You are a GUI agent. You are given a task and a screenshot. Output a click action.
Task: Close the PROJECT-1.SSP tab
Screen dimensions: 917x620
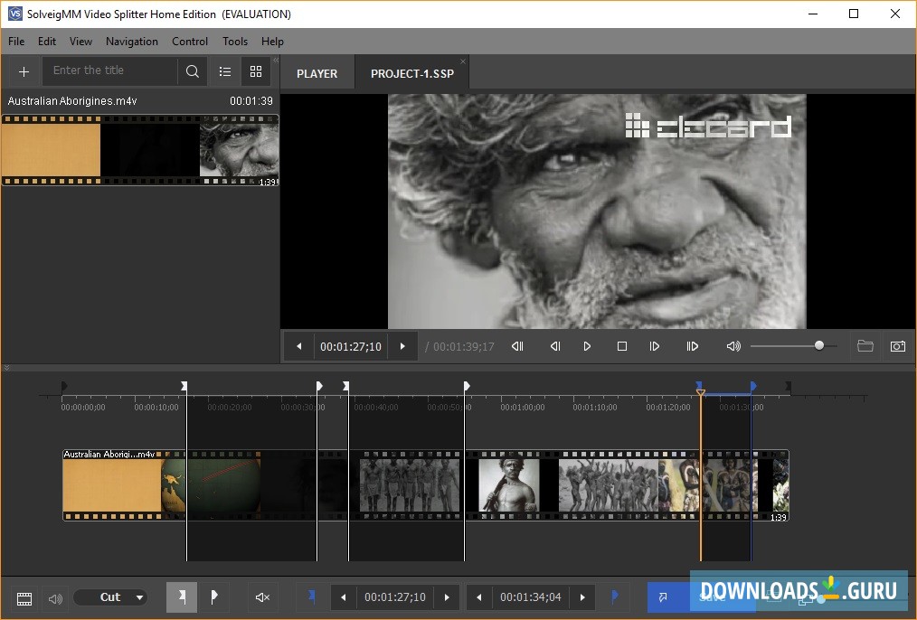coord(463,61)
